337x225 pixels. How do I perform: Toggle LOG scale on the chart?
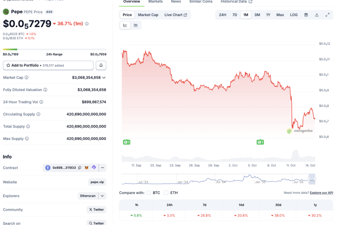coord(294,15)
